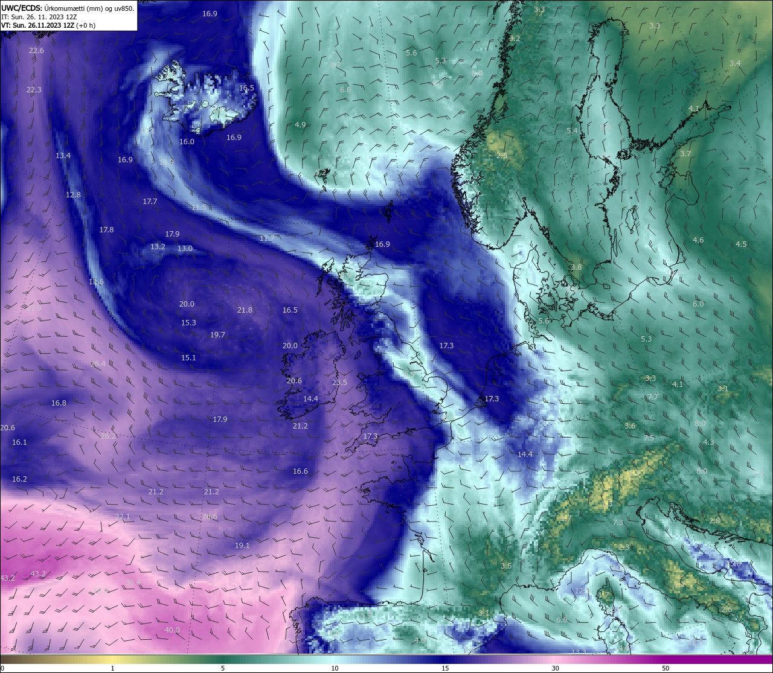Click the map value '7.5'
The height and width of the screenshot is (673, 773).
pos(649,438)
